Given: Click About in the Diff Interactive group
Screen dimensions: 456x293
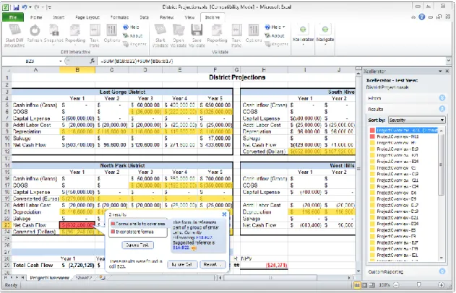Looking at the screenshot, I should pos(133,35).
